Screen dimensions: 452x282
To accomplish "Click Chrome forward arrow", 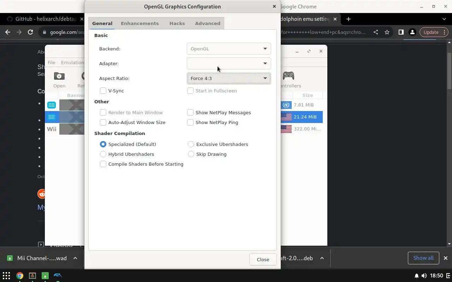I will pos(19,32).
